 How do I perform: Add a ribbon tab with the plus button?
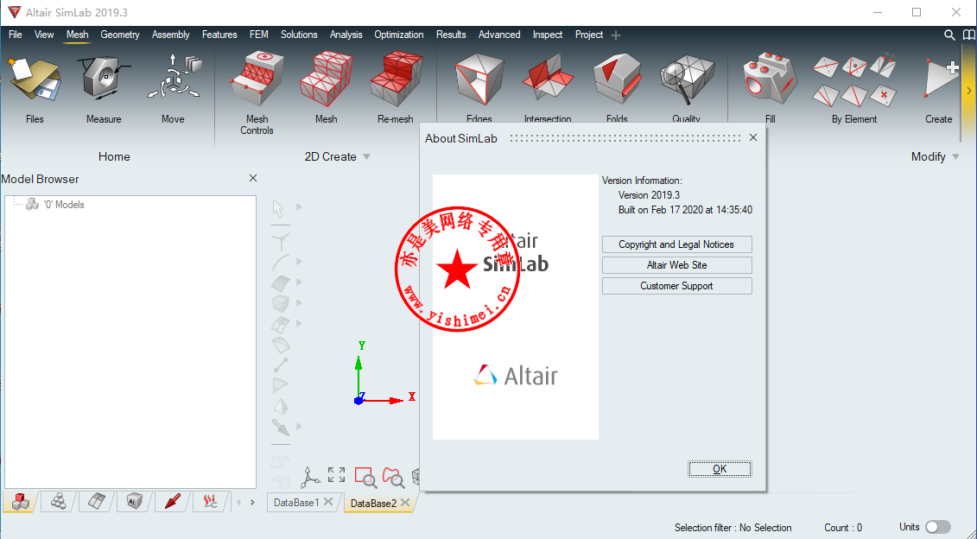pos(616,35)
